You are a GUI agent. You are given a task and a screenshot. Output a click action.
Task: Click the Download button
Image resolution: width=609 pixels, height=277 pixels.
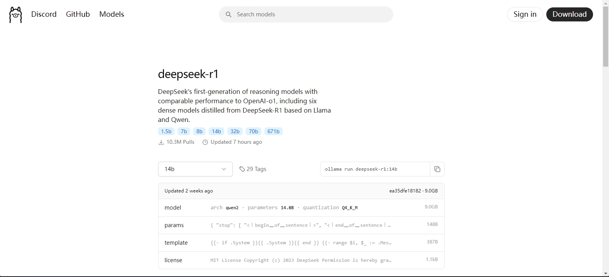point(570,14)
